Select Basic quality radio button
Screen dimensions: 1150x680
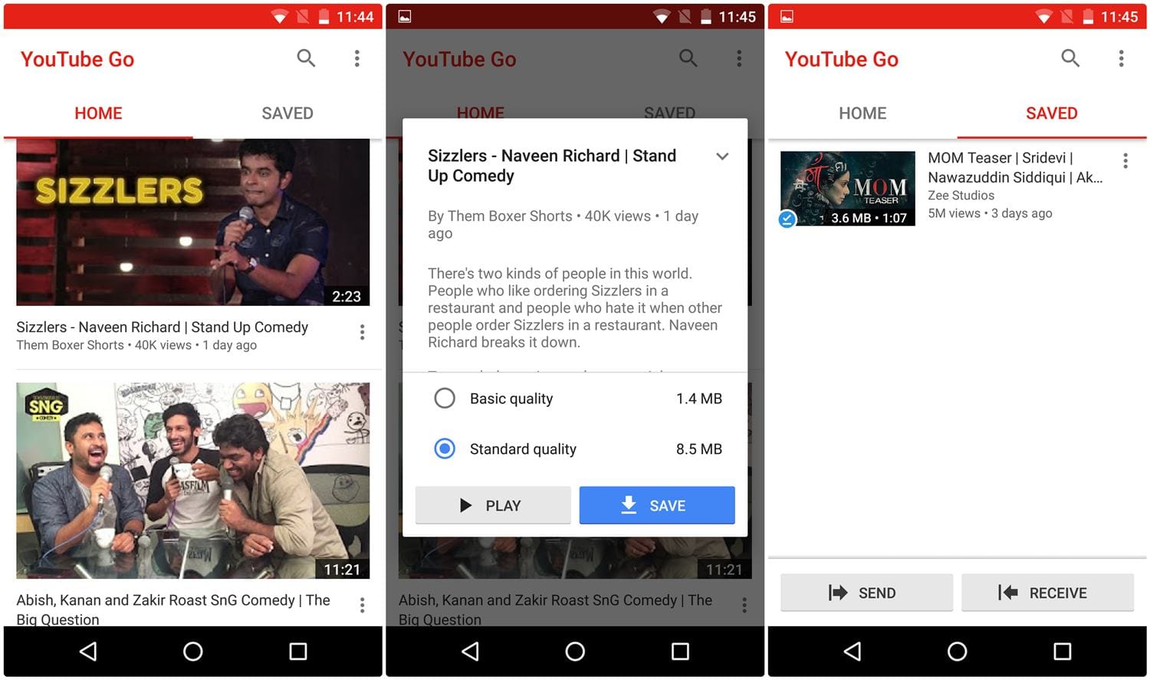tap(445, 398)
